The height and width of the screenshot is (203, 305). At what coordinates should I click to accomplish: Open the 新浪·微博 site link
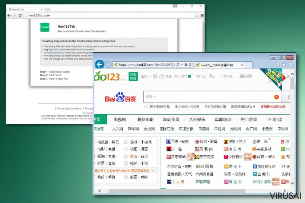pyautogui.click(x=206, y=142)
